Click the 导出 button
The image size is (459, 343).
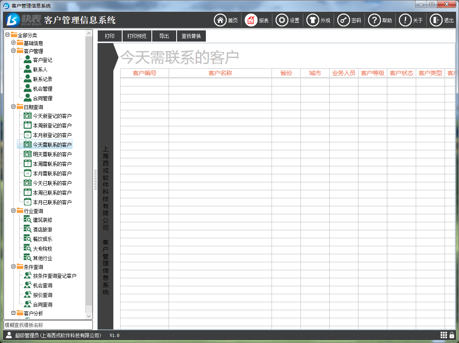click(x=164, y=36)
